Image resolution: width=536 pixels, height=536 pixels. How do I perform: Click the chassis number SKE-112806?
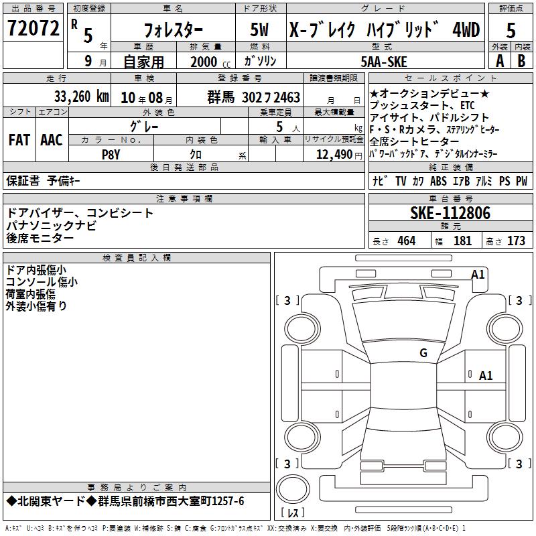[450, 212]
